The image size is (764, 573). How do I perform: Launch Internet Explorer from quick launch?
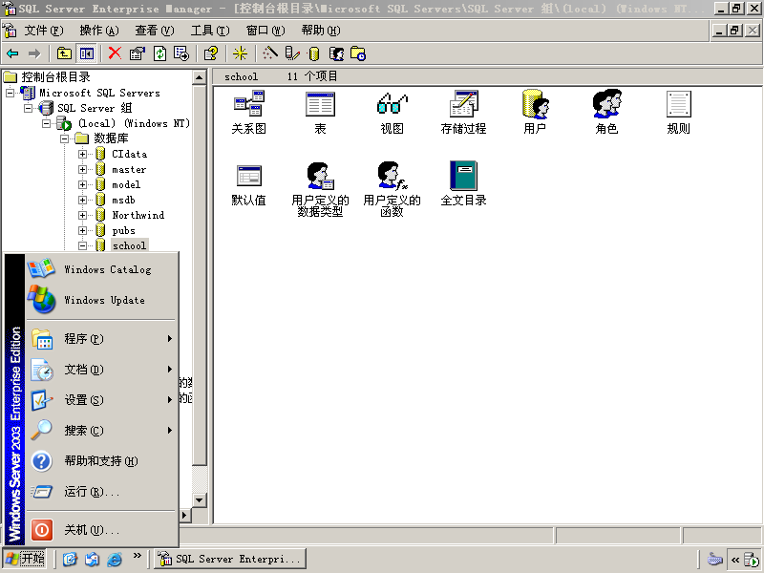coord(115,559)
